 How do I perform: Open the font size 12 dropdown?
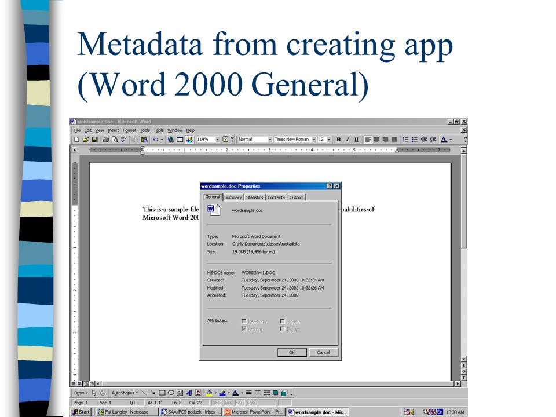[x=329, y=140]
